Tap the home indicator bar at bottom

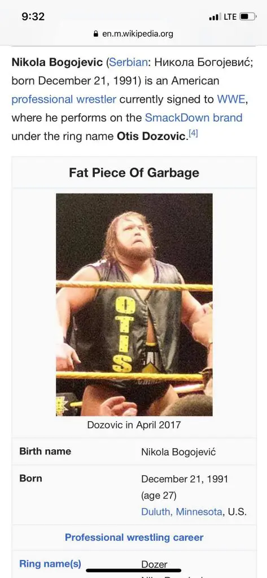click(133, 571)
